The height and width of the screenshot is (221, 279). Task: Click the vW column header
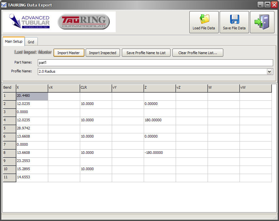click(255, 88)
